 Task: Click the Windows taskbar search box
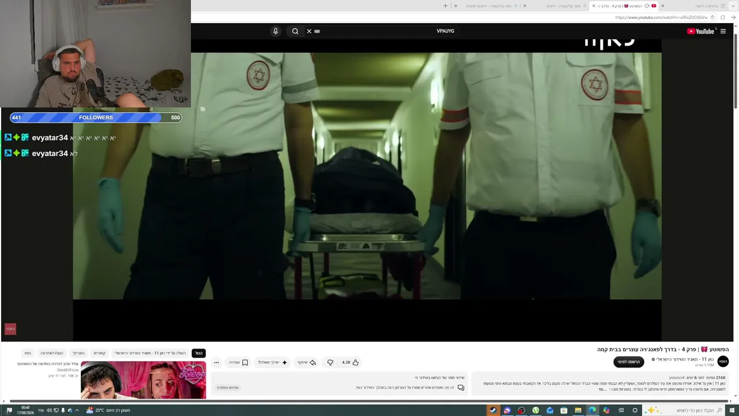point(683,410)
